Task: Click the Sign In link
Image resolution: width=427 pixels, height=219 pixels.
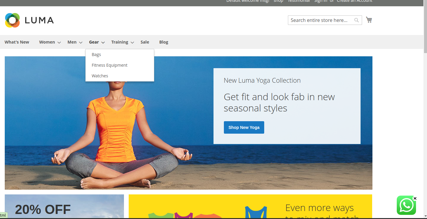Action: (x=321, y=1)
